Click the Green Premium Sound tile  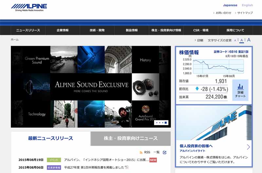pos(37,60)
